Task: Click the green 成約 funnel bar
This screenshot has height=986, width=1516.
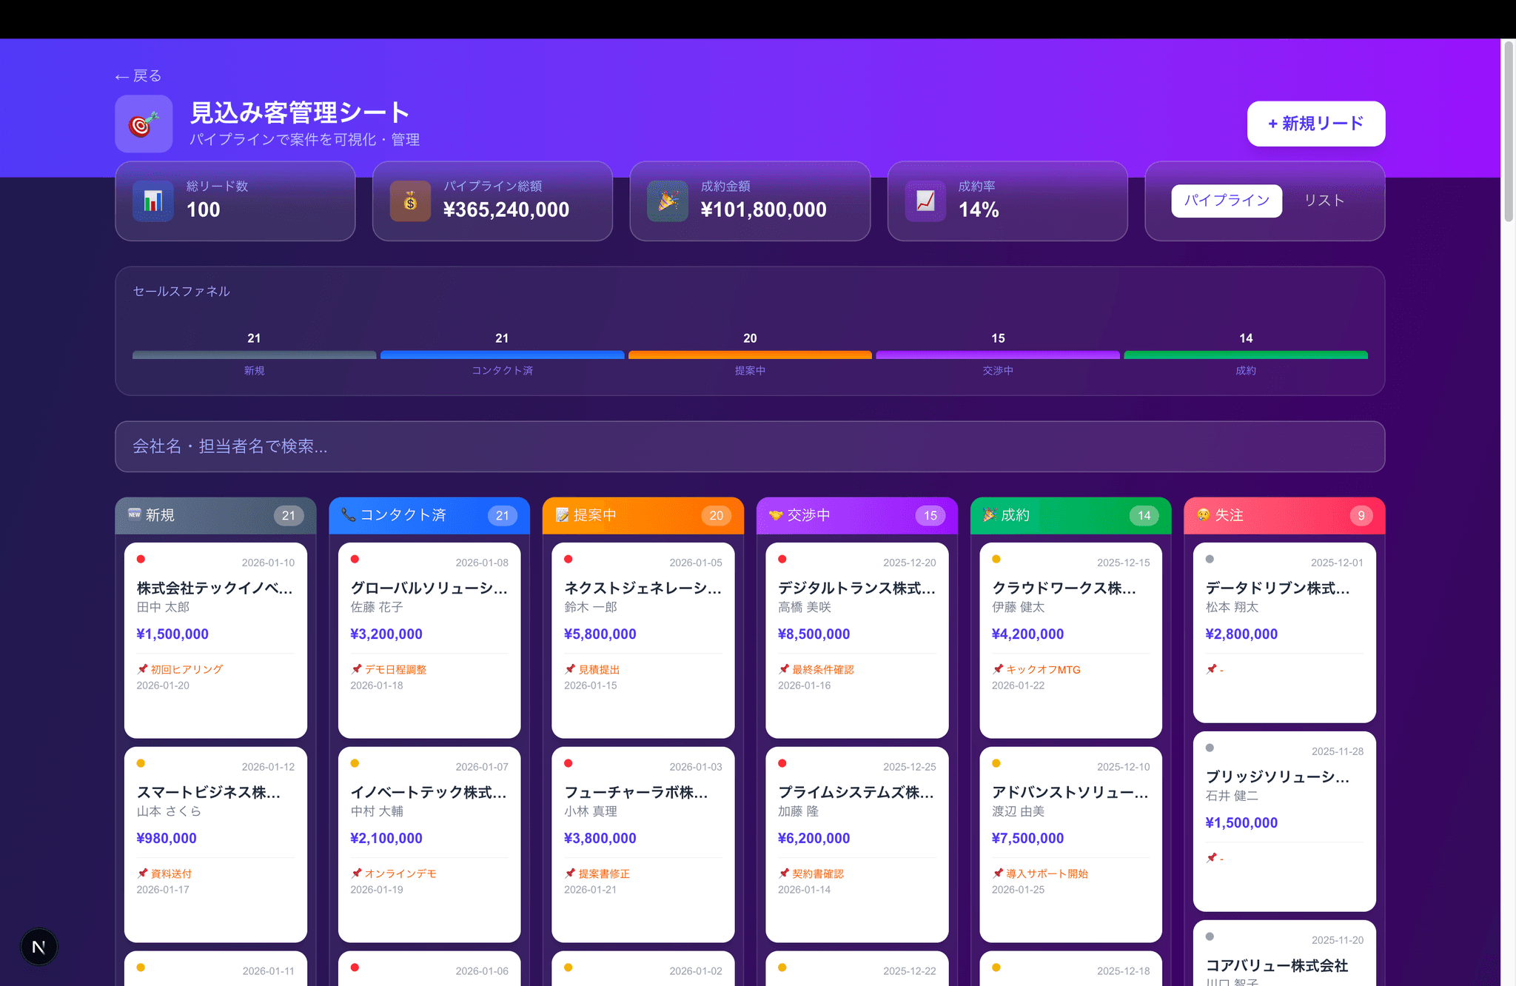Action: (1246, 355)
